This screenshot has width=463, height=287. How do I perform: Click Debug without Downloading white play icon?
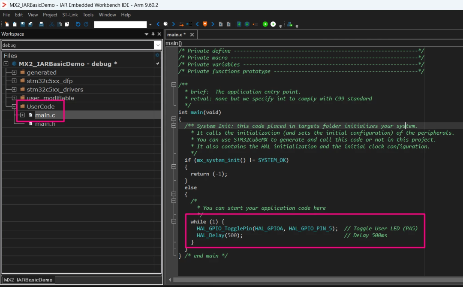273,24
